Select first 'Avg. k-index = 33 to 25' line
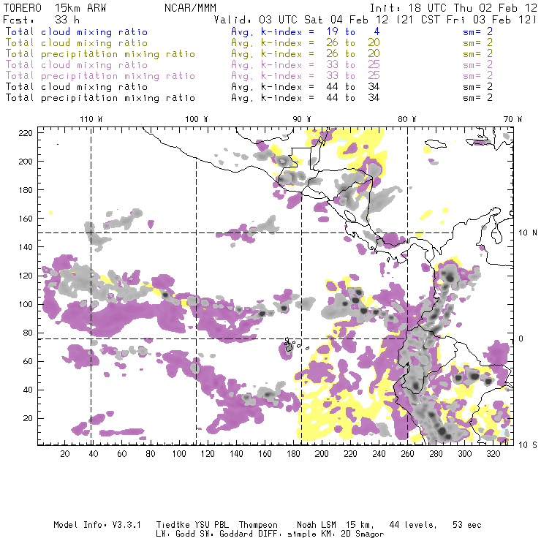Image resolution: width=541 pixels, height=541 pixels. 306,65
